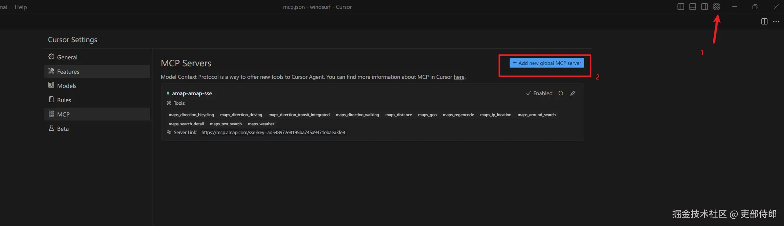
Task: Open the General settings section
Action: pos(97,57)
